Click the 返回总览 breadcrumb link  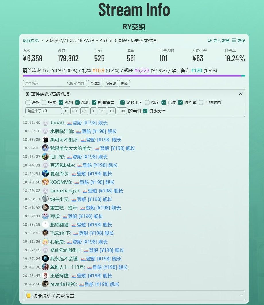click(x=30, y=40)
